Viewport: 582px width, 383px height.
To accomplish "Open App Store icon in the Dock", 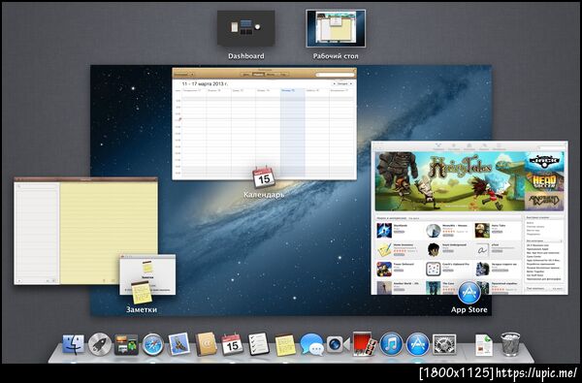I will (x=417, y=344).
